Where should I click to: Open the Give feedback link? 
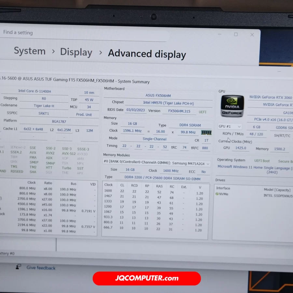[x=41, y=268]
